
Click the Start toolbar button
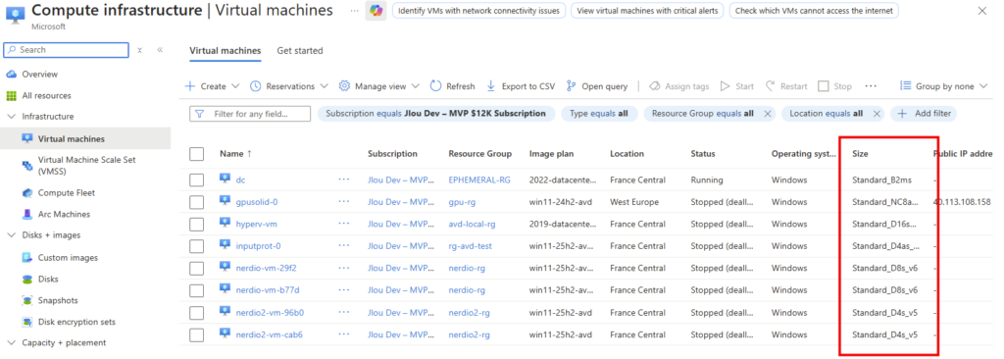737,86
